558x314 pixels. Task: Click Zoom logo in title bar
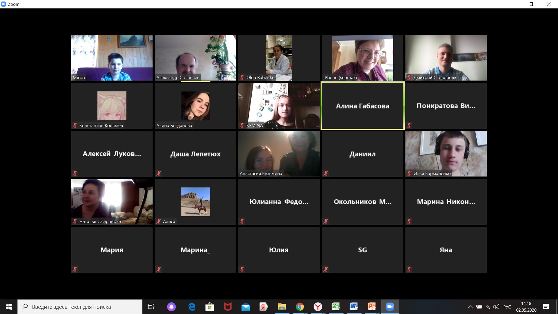click(3, 4)
